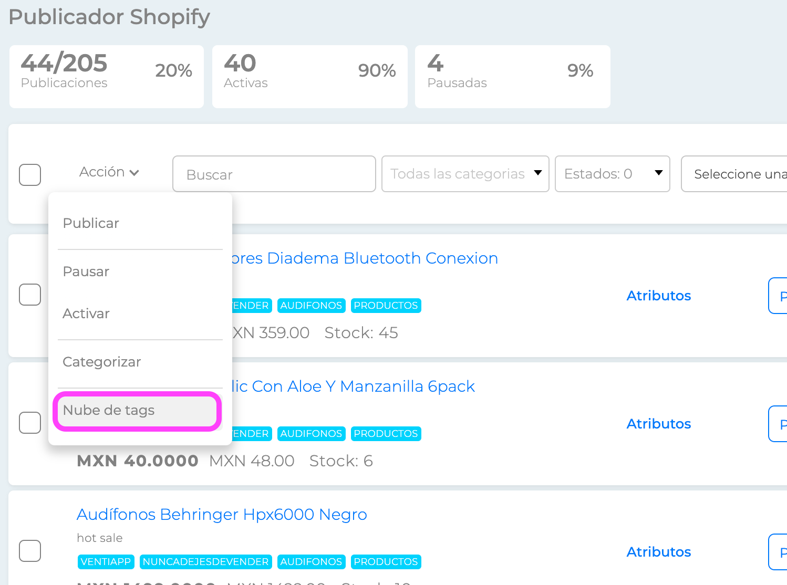
Task: Click AUDIFONOS tag on Aloe Y Manzanilla row
Action: pyautogui.click(x=311, y=434)
